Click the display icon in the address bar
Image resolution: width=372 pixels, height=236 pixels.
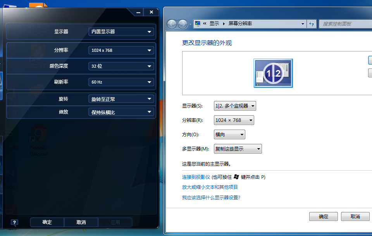point(198,24)
